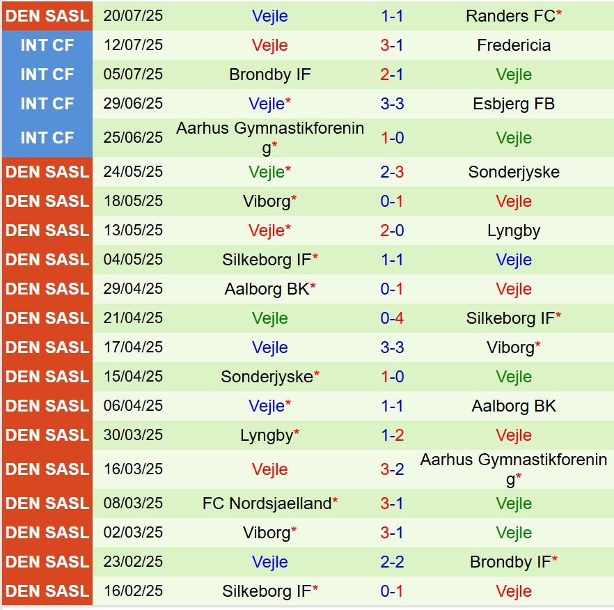This screenshot has width=614, height=610.
Task: Select Sonderjyske in the 24/05/25 match
Action: pos(514,172)
